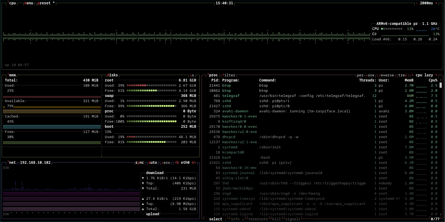The width and height of the screenshot is (445, 222).
Task: Toggle reverse sorting of processes
Action: click(x=386, y=75)
